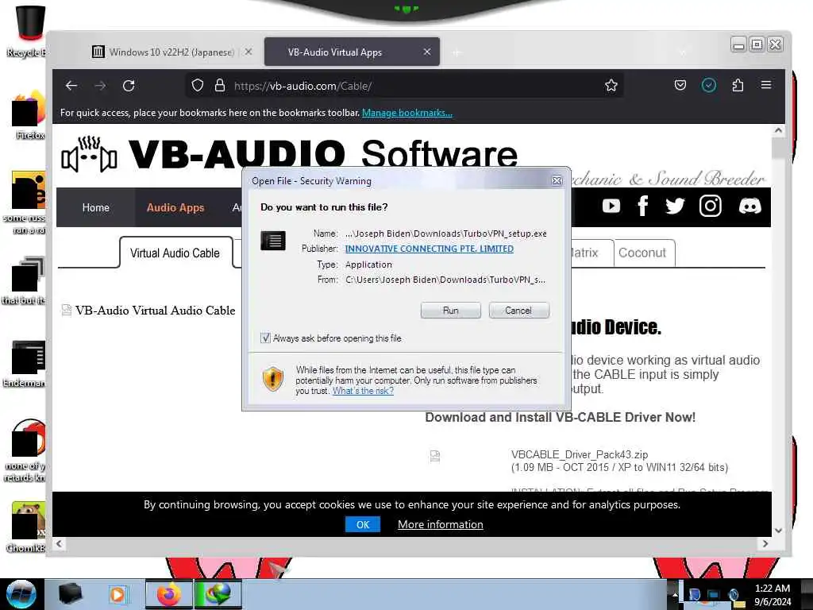This screenshot has width=813, height=610.
Task: Open the Manage bookmarks link
Action: pyautogui.click(x=407, y=113)
